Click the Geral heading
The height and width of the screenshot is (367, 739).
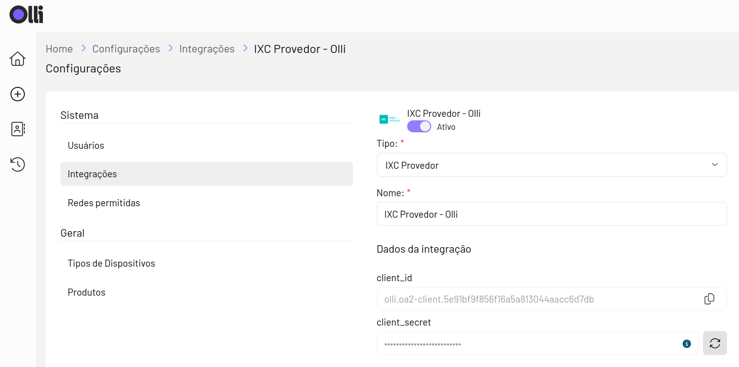click(72, 233)
